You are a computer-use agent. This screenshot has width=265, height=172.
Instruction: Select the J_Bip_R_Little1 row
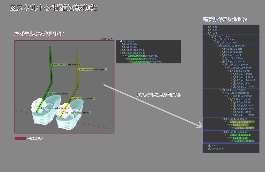pos(245,106)
